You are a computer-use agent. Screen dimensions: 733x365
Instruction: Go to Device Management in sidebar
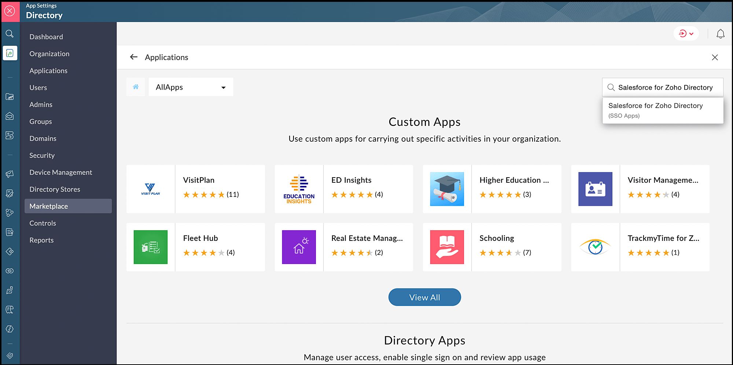pyautogui.click(x=60, y=172)
